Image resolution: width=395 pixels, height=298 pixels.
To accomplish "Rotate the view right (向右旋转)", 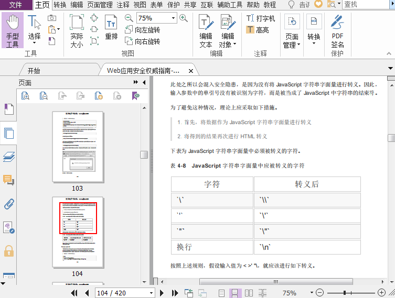I will coord(142,41).
